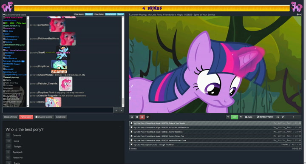
Task: Click the Block referrers button
Action: (x=11, y=117)
